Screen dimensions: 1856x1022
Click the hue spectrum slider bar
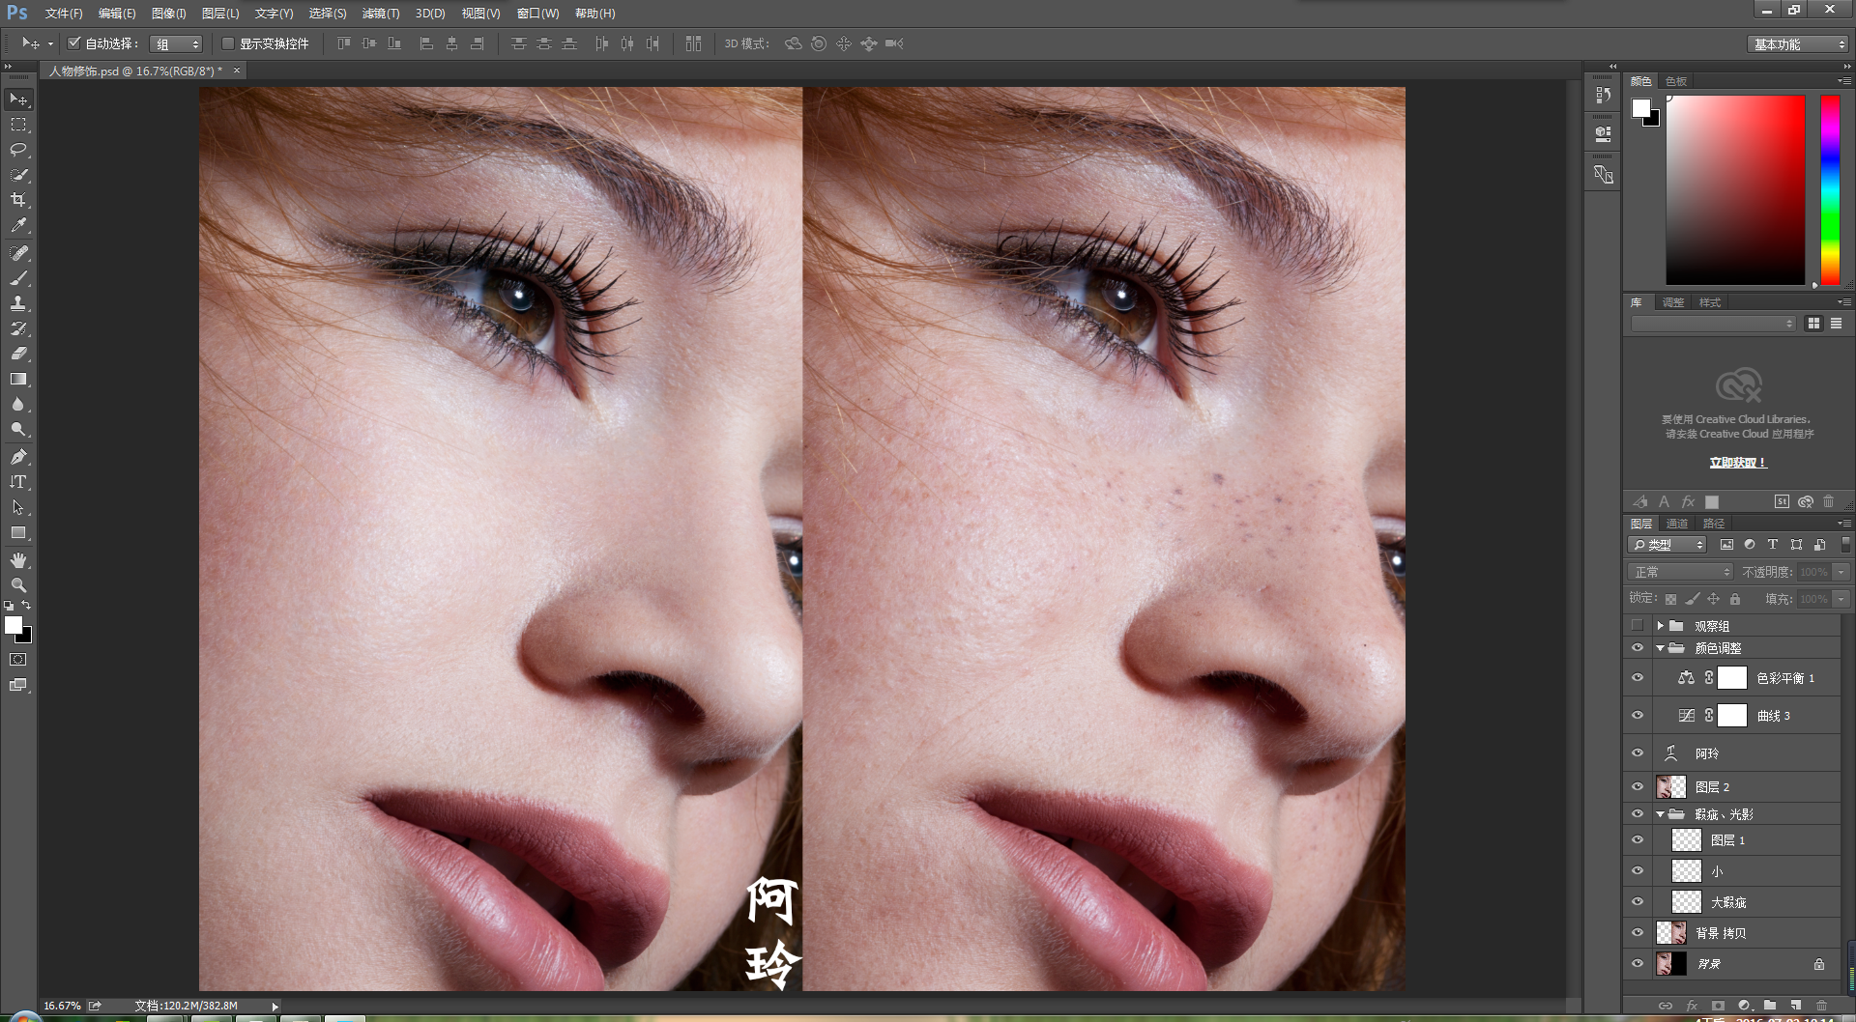(x=1830, y=189)
